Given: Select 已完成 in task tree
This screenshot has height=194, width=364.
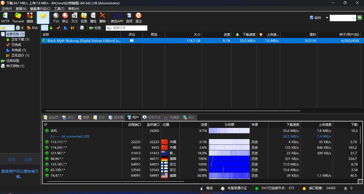Looking at the screenshot, I should coord(16,45).
